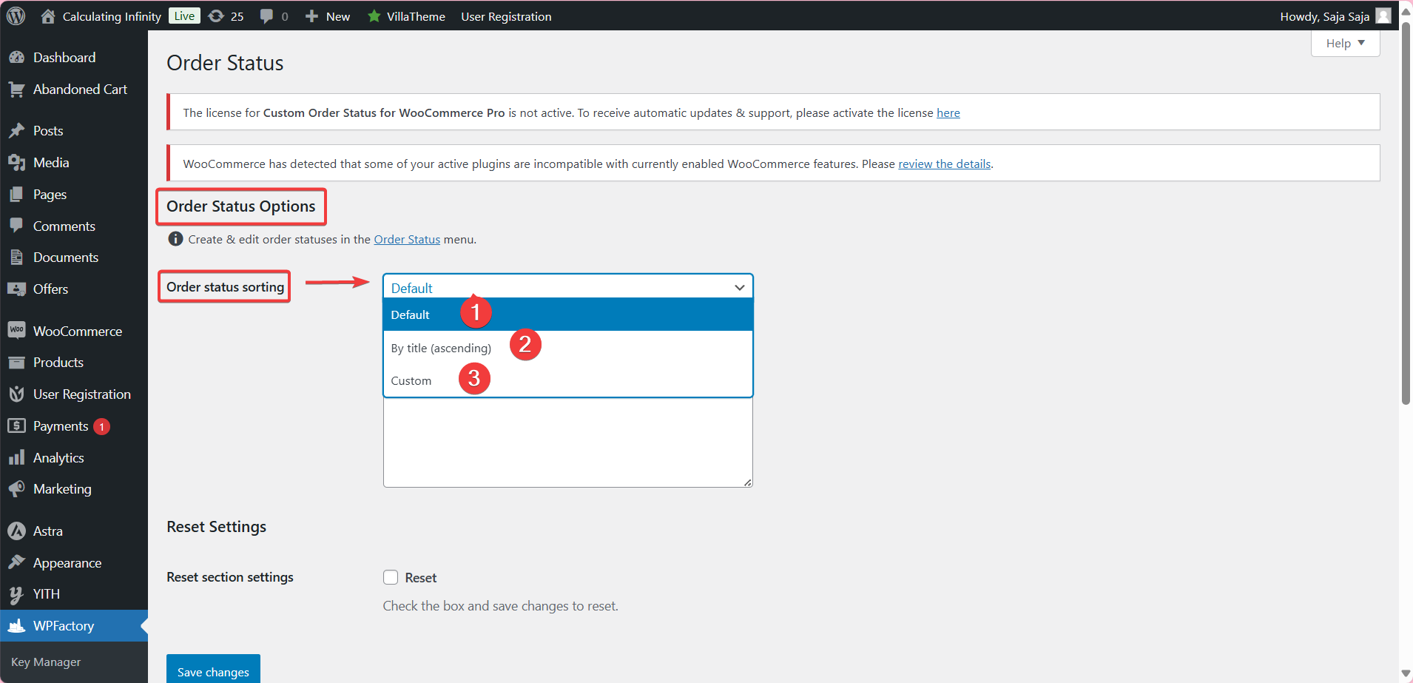Image resolution: width=1413 pixels, height=683 pixels.
Task: Open the Howdy, Saja Saja account menu
Action: [1326, 16]
